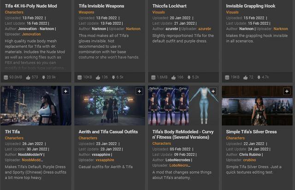Open uploader Jenovation profile link

pyautogui.click(x=31, y=34)
